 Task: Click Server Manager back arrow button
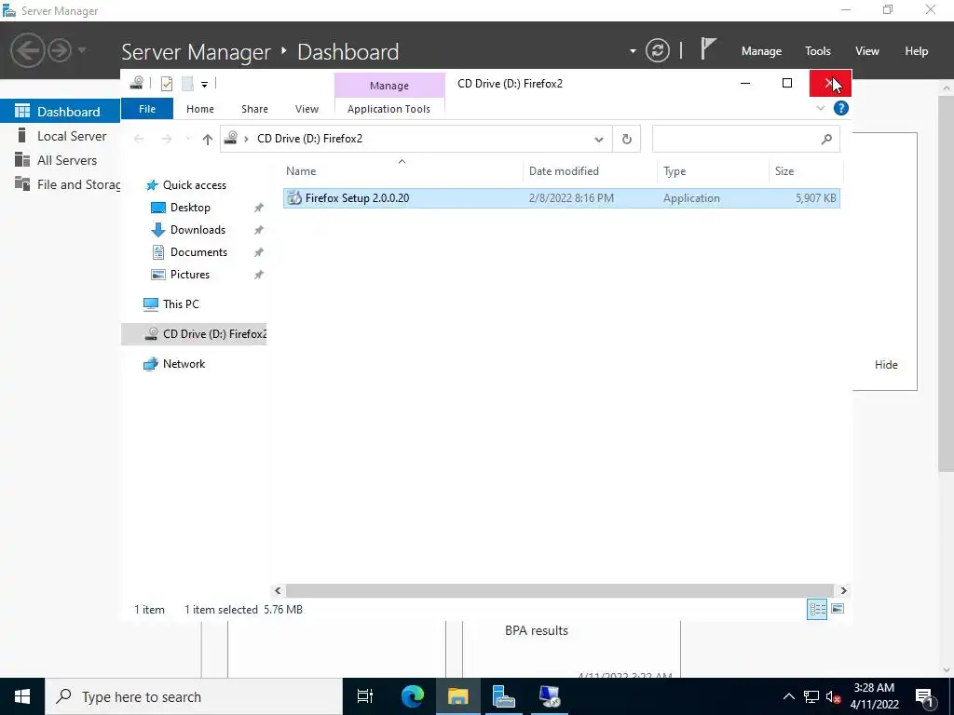point(27,50)
